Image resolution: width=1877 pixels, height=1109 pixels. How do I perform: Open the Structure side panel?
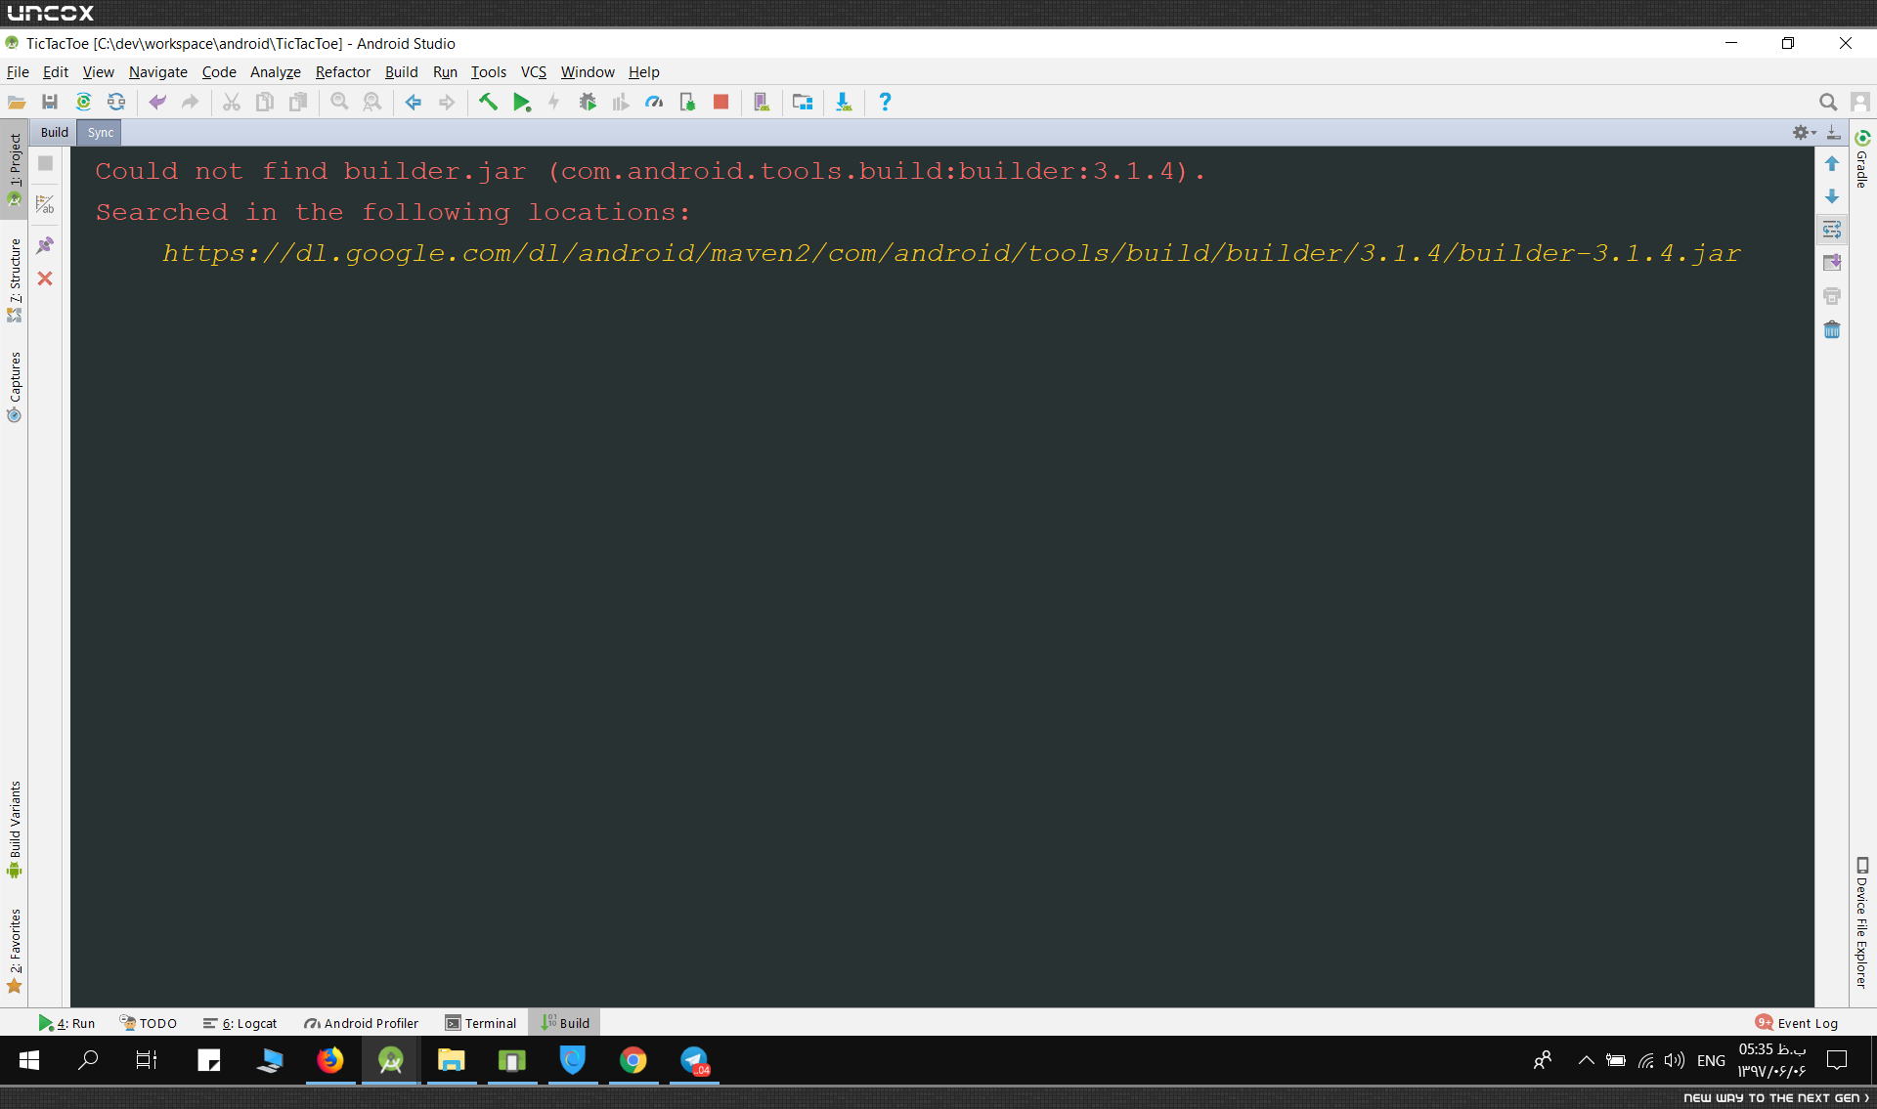(x=15, y=278)
